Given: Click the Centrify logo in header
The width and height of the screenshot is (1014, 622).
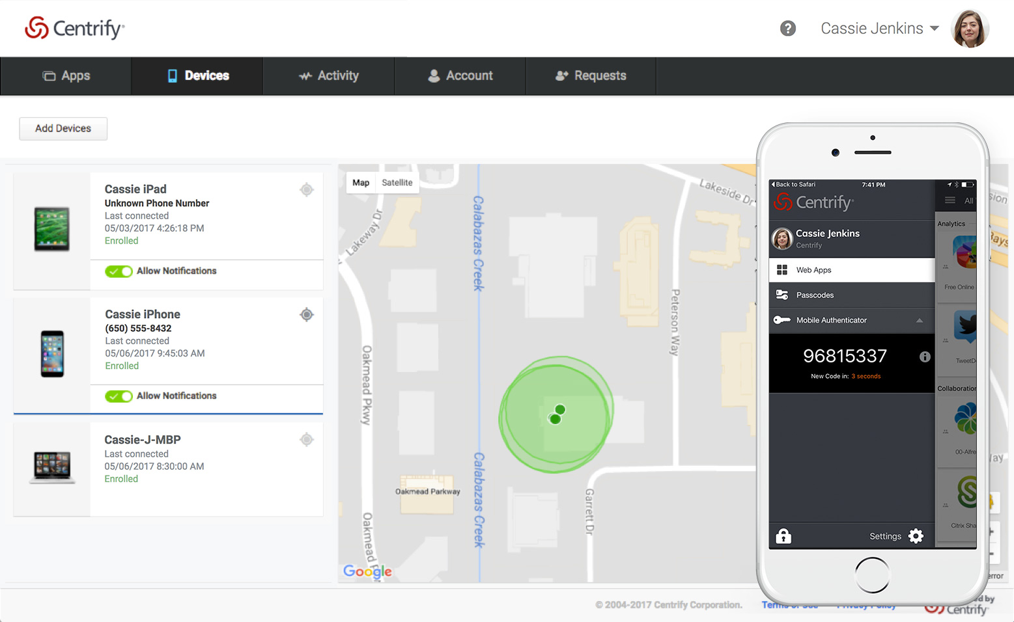Looking at the screenshot, I should (x=74, y=28).
